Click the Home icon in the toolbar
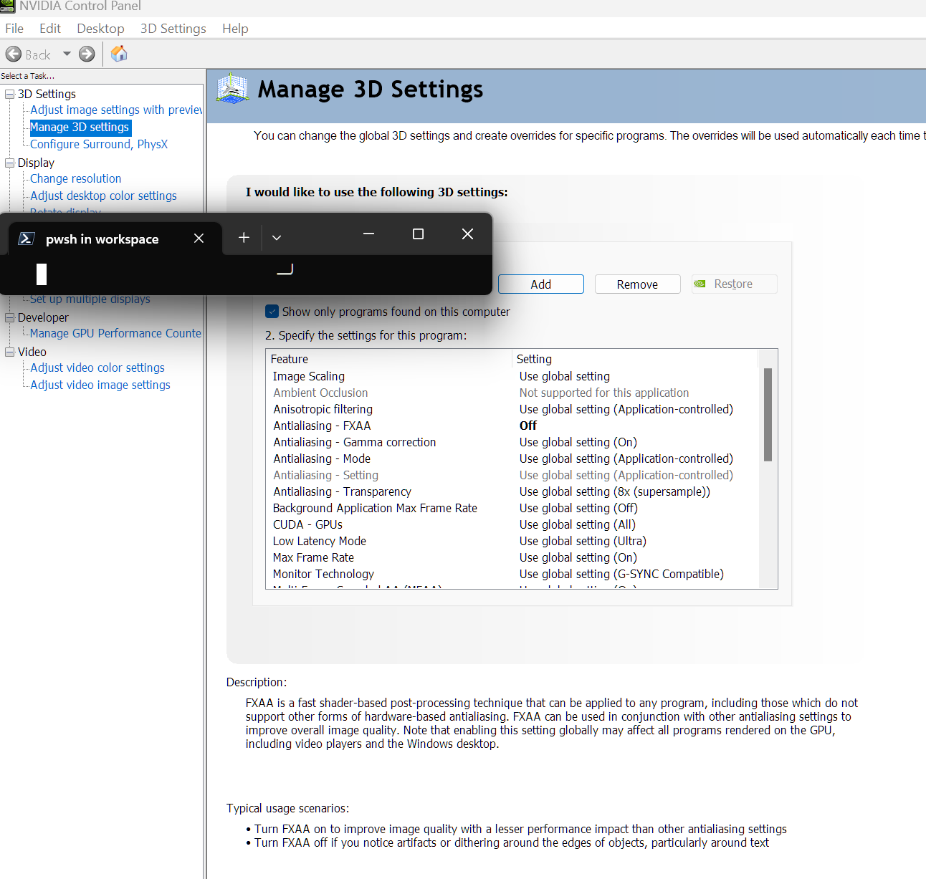 tap(119, 54)
